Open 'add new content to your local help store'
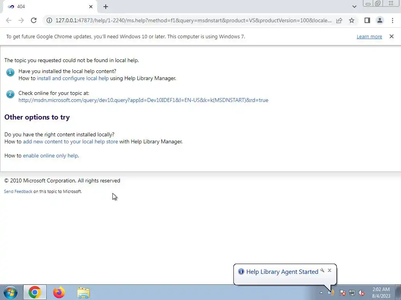401x300 pixels. click(70, 141)
